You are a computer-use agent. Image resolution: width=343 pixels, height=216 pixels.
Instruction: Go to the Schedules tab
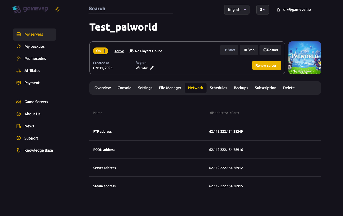coord(218,88)
